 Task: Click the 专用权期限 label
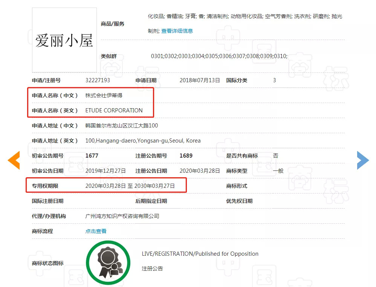point(45,186)
